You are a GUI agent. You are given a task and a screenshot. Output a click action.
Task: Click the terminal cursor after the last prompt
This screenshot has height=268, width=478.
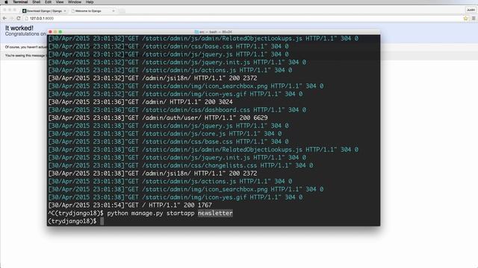102,221
